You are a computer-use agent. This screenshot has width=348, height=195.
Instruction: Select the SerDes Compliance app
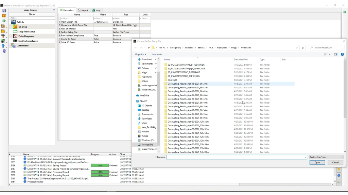click(x=28, y=41)
